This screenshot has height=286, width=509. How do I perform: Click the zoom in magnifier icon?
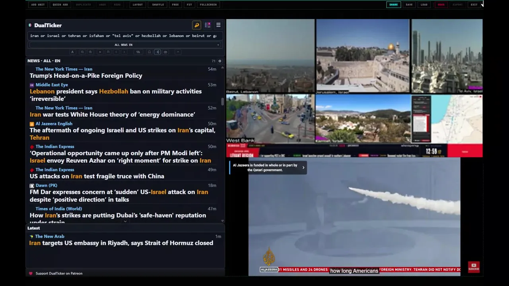click(90, 52)
